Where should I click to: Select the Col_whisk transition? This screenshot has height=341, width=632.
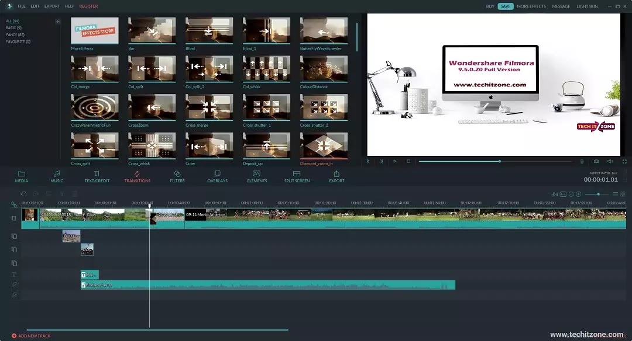266,69
